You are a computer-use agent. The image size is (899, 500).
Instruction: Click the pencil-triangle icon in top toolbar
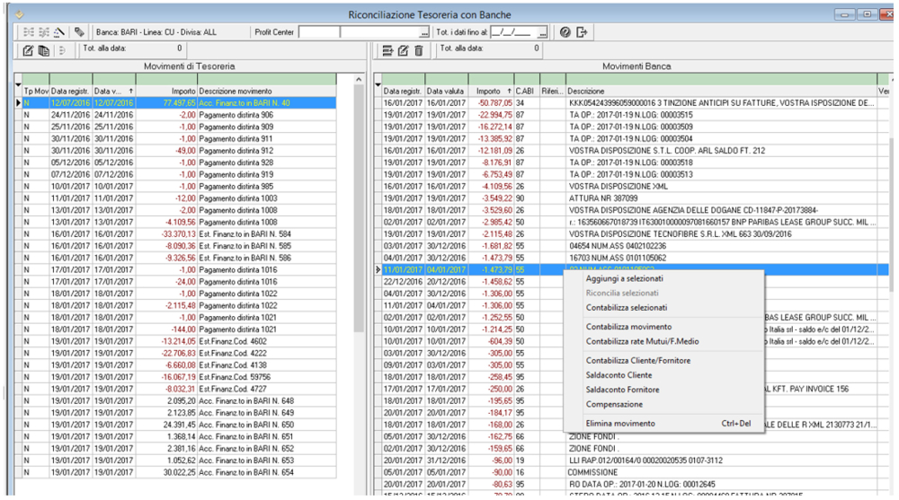point(59,32)
